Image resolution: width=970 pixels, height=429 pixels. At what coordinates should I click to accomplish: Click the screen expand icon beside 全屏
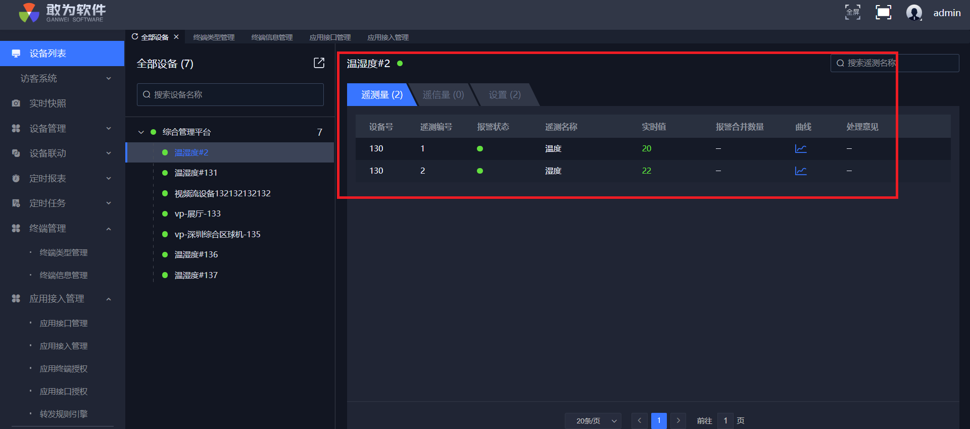(883, 12)
